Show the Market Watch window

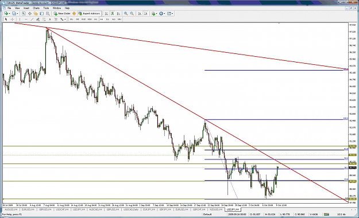click(24, 14)
